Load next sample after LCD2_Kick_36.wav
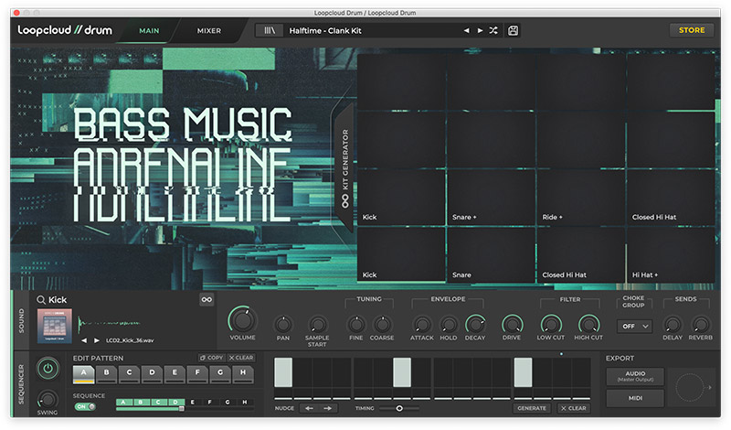 coord(97,340)
